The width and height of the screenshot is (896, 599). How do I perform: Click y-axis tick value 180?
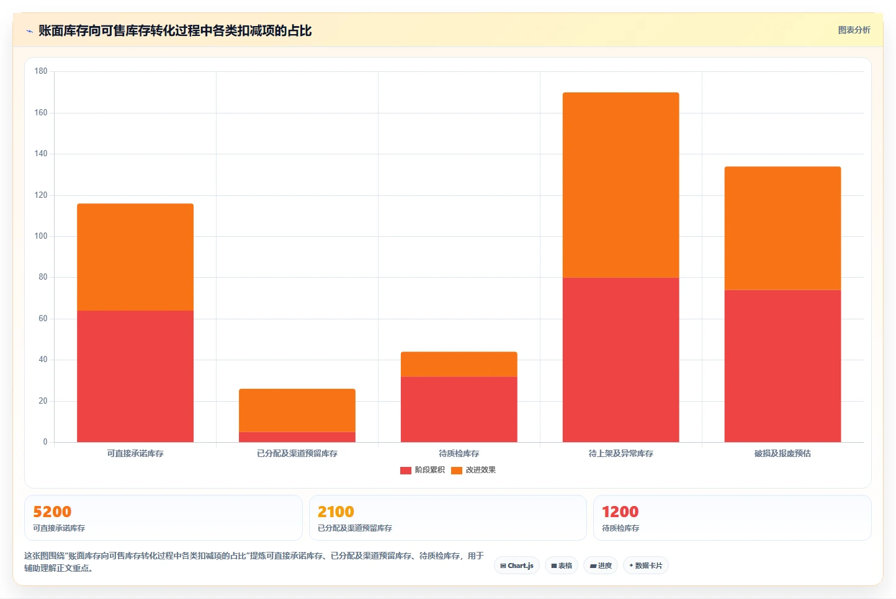tap(41, 71)
